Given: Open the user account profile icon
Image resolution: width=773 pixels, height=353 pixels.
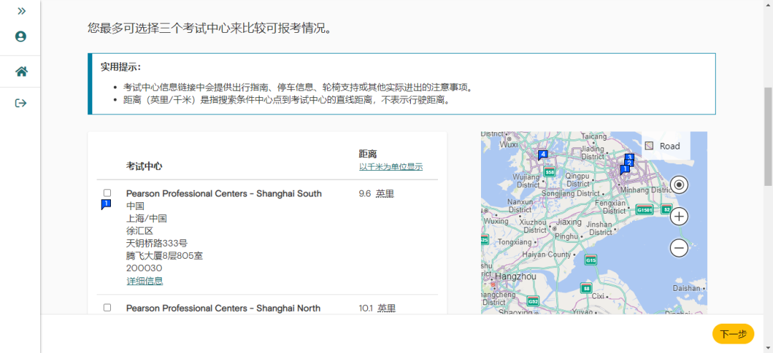Looking at the screenshot, I should click(x=21, y=36).
